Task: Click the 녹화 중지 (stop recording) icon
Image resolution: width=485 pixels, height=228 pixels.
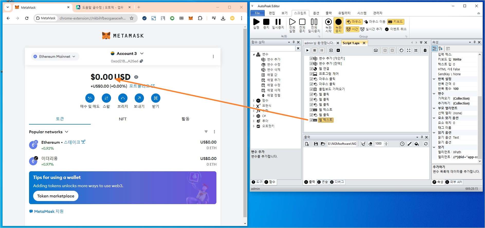Action: [338, 22]
